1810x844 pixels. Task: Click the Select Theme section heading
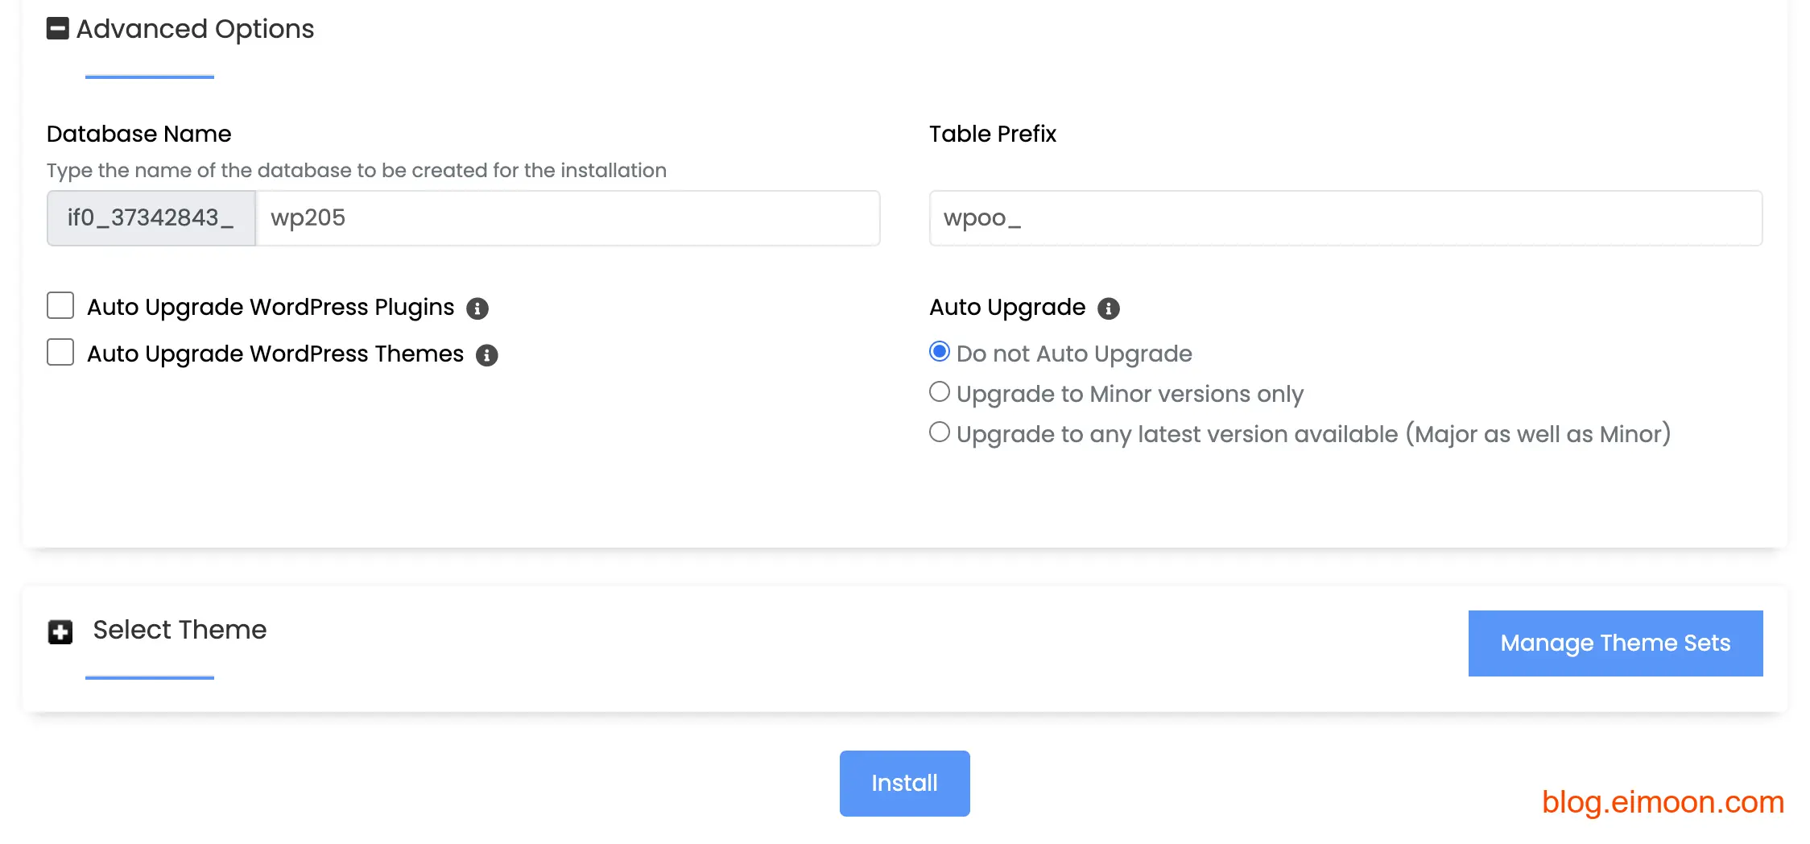[x=180, y=630]
